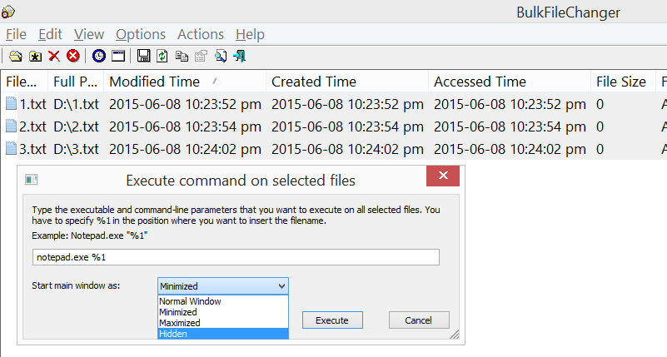This screenshot has width=667, height=357.
Task: Open the Options menu
Action: pyautogui.click(x=141, y=34)
